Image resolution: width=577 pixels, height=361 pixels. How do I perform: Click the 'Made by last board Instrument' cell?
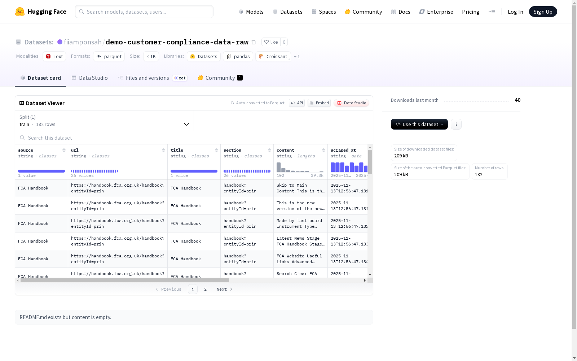click(x=300, y=223)
